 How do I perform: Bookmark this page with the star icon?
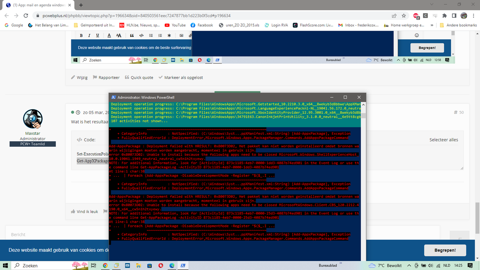pyautogui.click(x=404, y=16)
